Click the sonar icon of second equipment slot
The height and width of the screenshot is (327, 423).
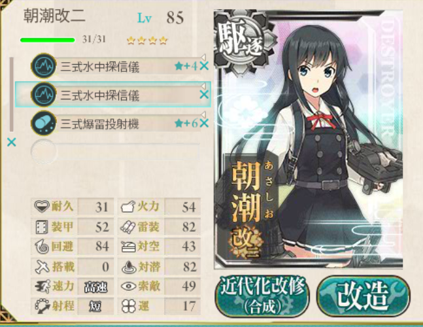tap(43, 95)
